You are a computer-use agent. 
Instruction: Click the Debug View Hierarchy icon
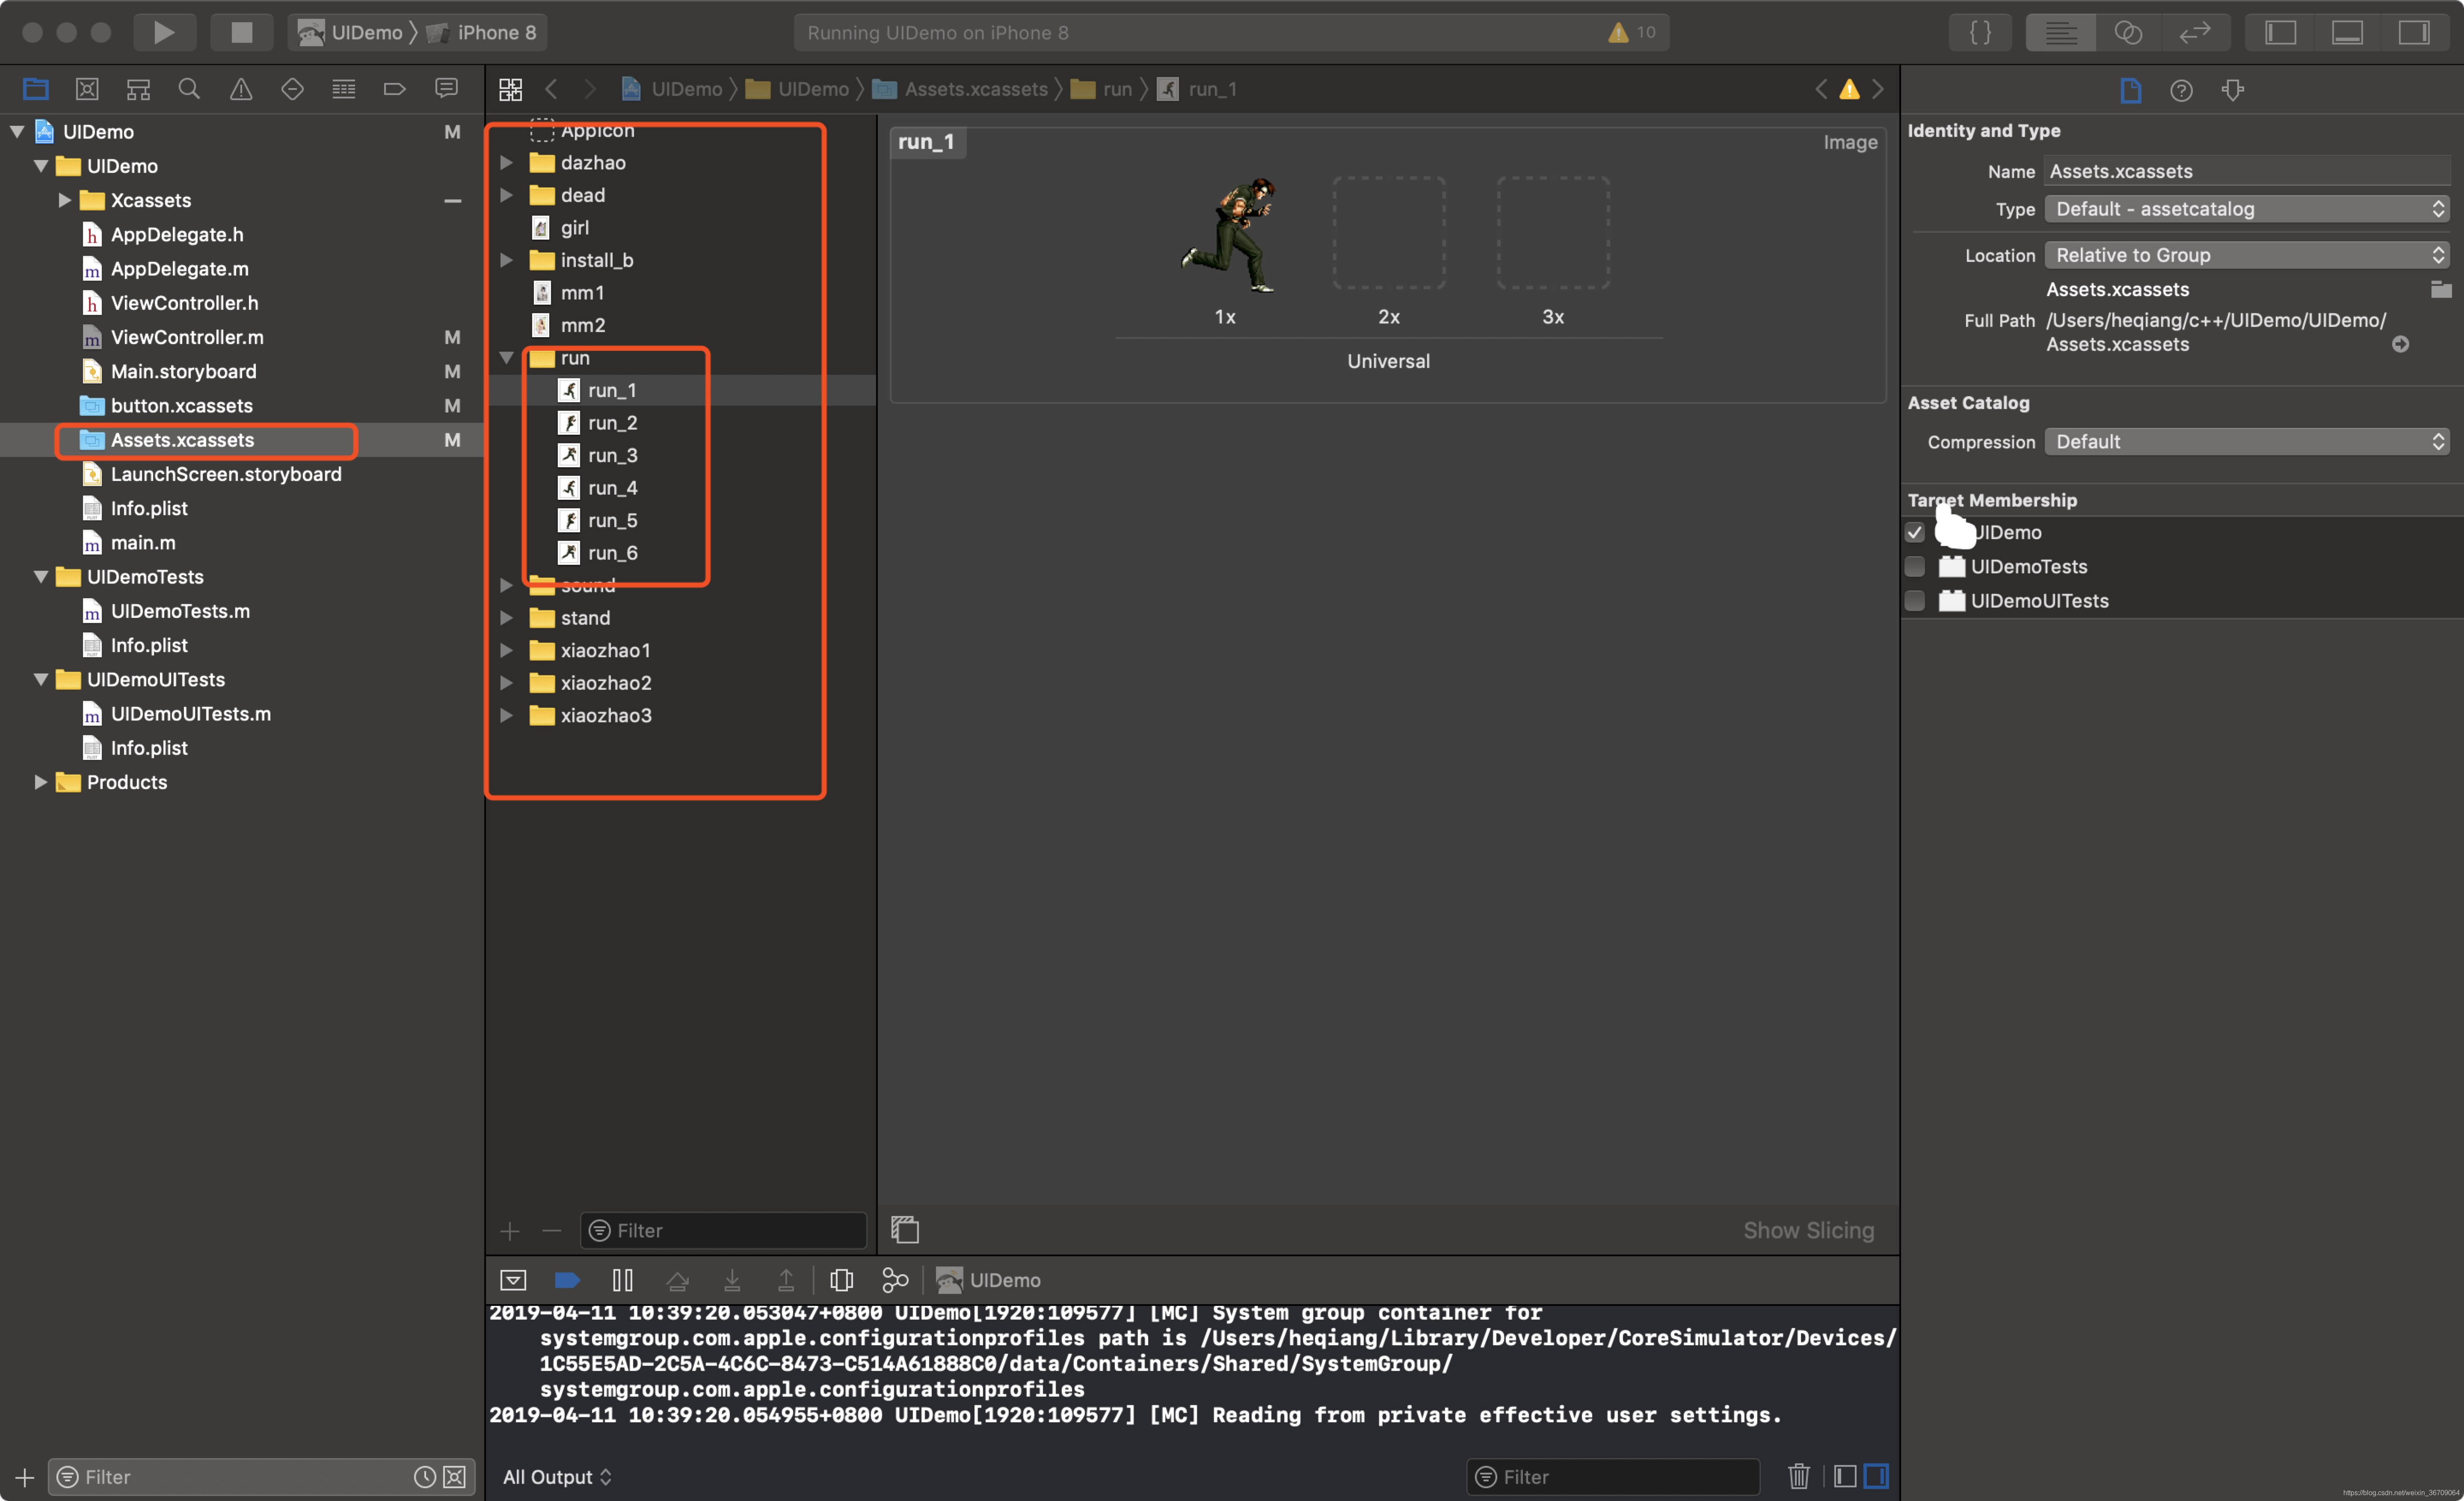(841, 1280)
